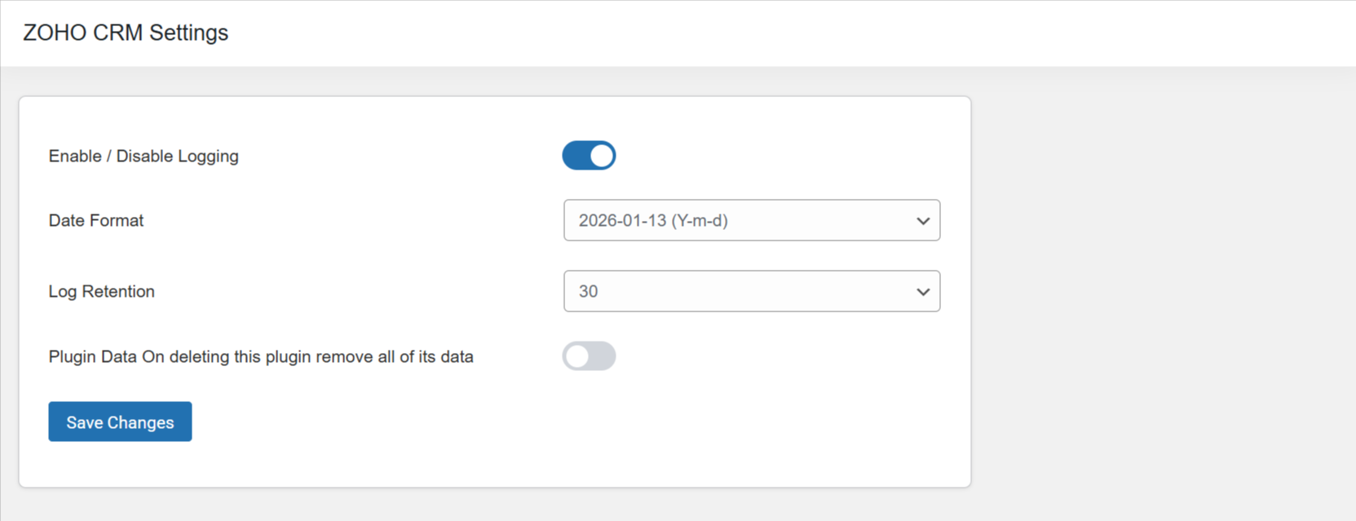Click the white header bar beside the title
Image resolution: width=1356 pixels, height=521 pixels.
(734, 33)
